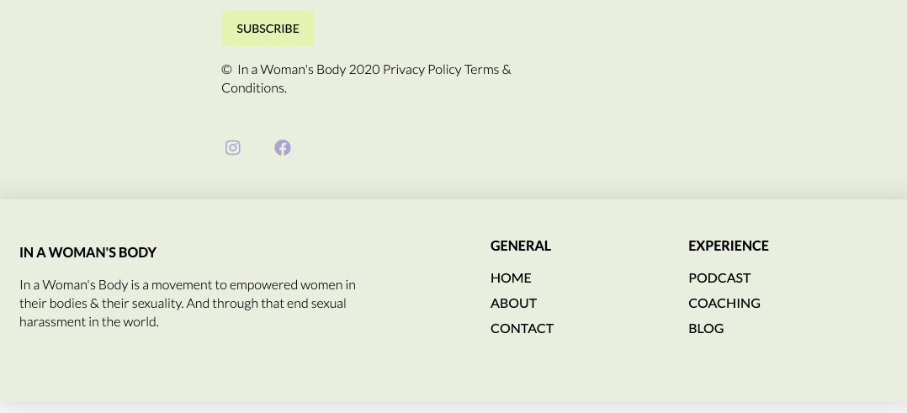
Task: Open the Terms & Conditions link
Action: tap(366, 79)
